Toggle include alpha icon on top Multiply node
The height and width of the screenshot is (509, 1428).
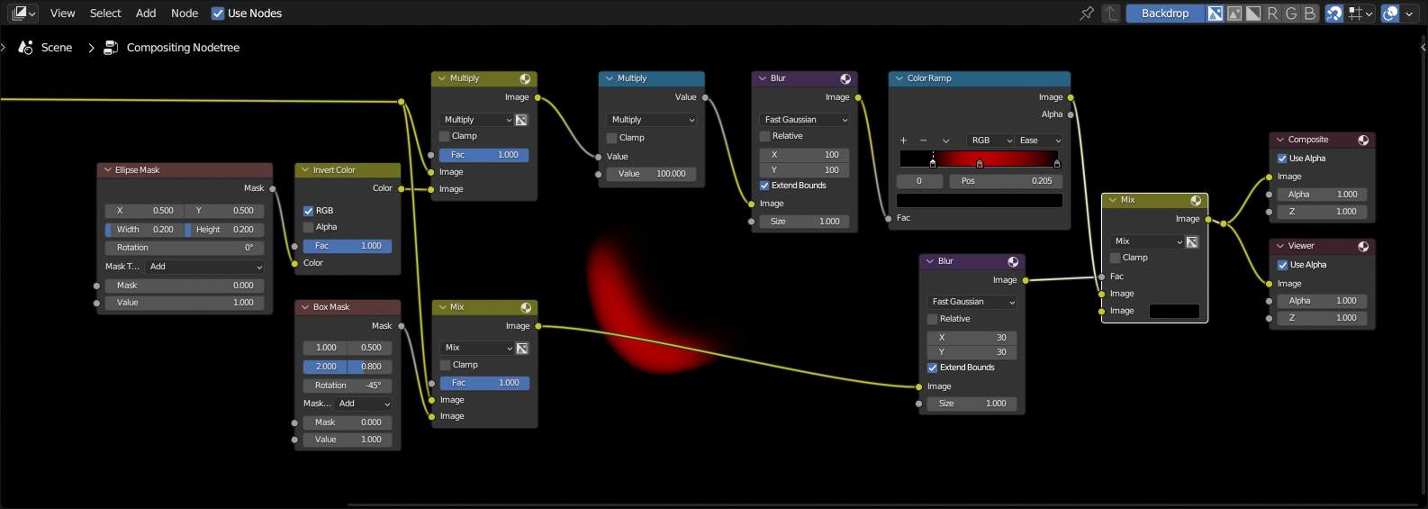(x=521, y=119)
